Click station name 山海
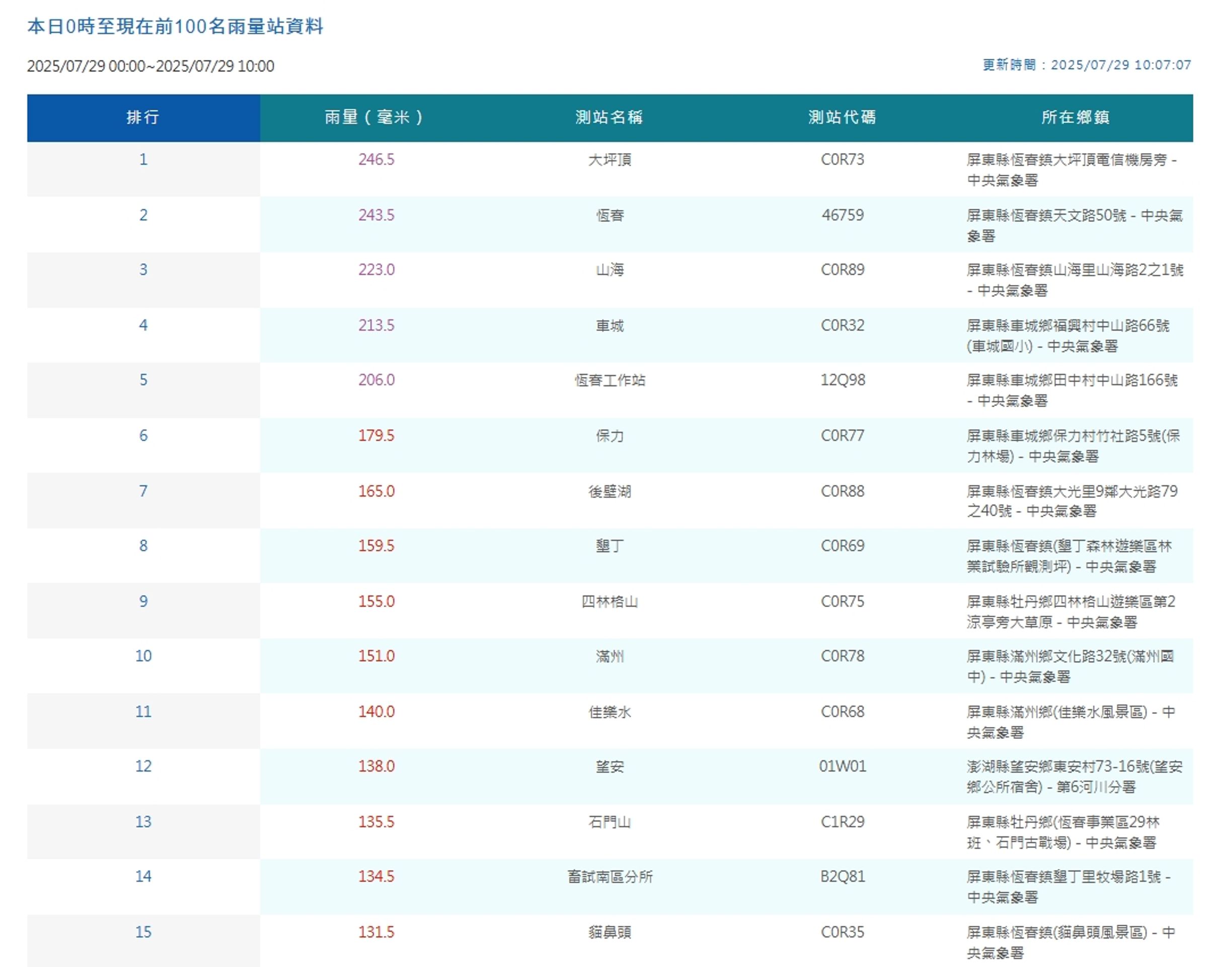 [610, 269]
